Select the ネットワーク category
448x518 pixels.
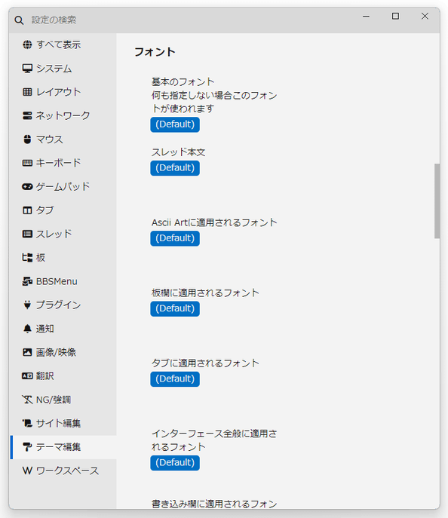pyautogui.click(x=63, y=115)
